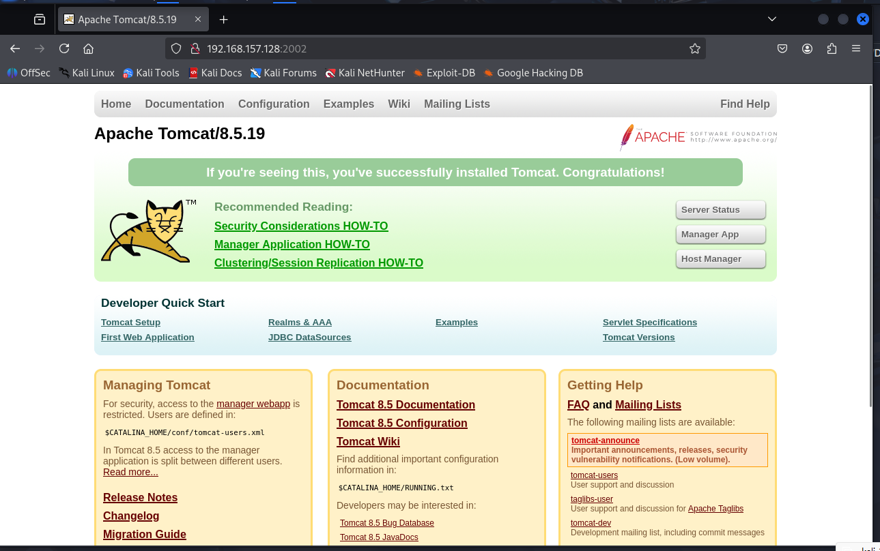The width and height of the screenshot is (880, 551).
Task: Open Servlet Specifications link
Action: (650, 322)
